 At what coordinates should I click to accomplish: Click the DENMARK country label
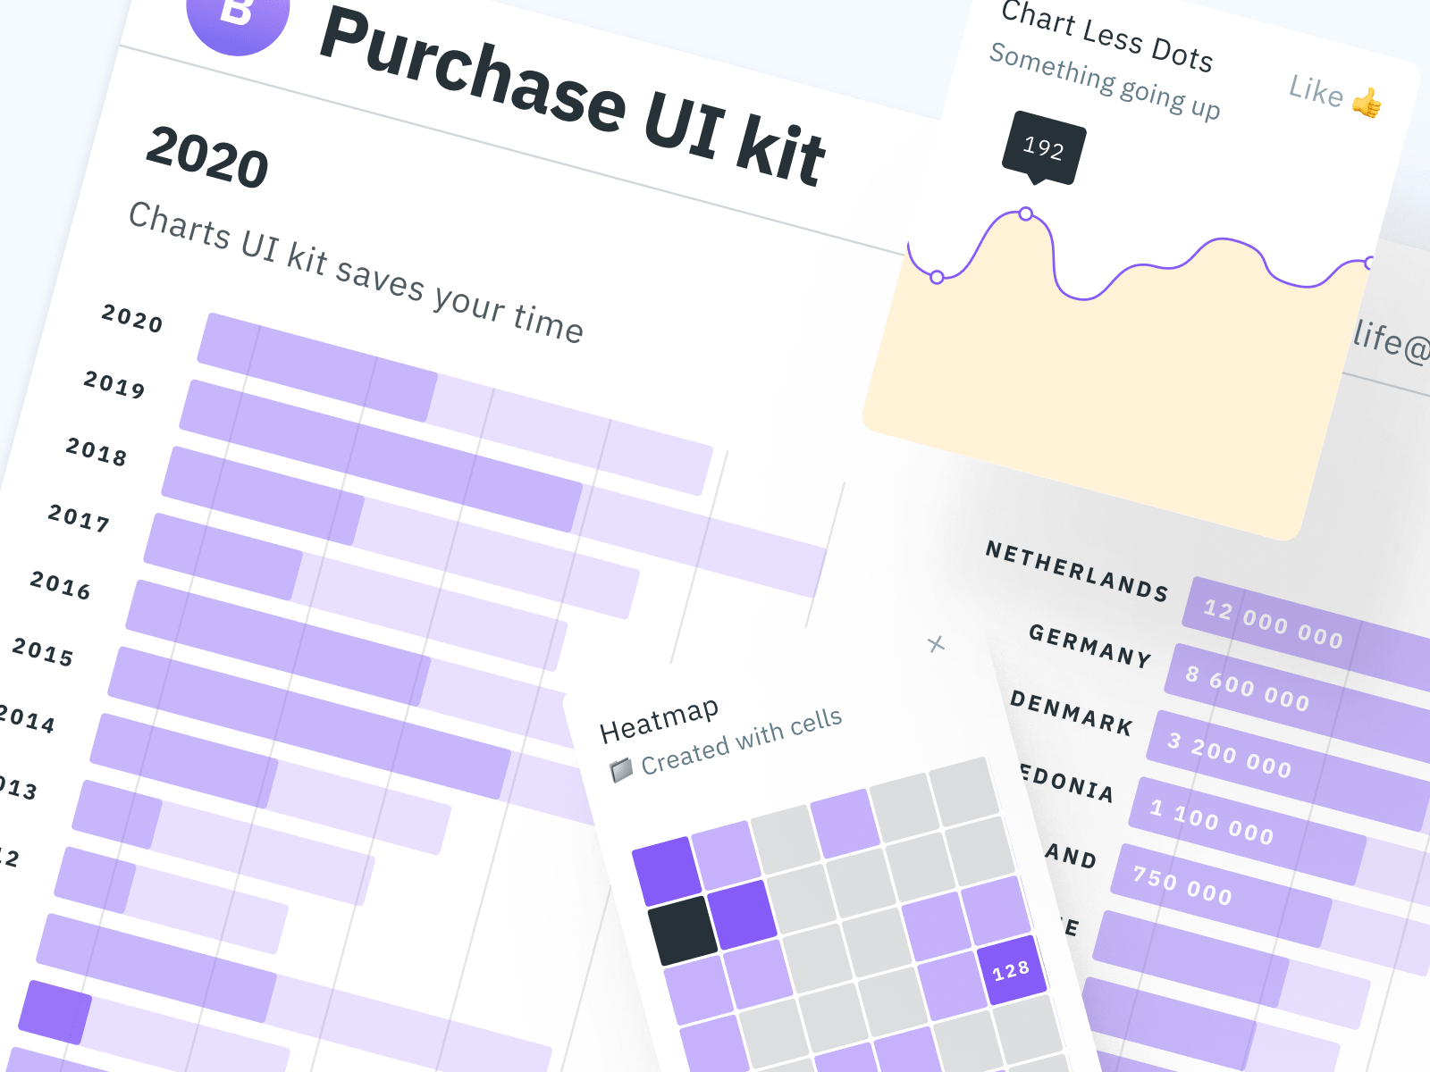click(x=1072, y=712)
